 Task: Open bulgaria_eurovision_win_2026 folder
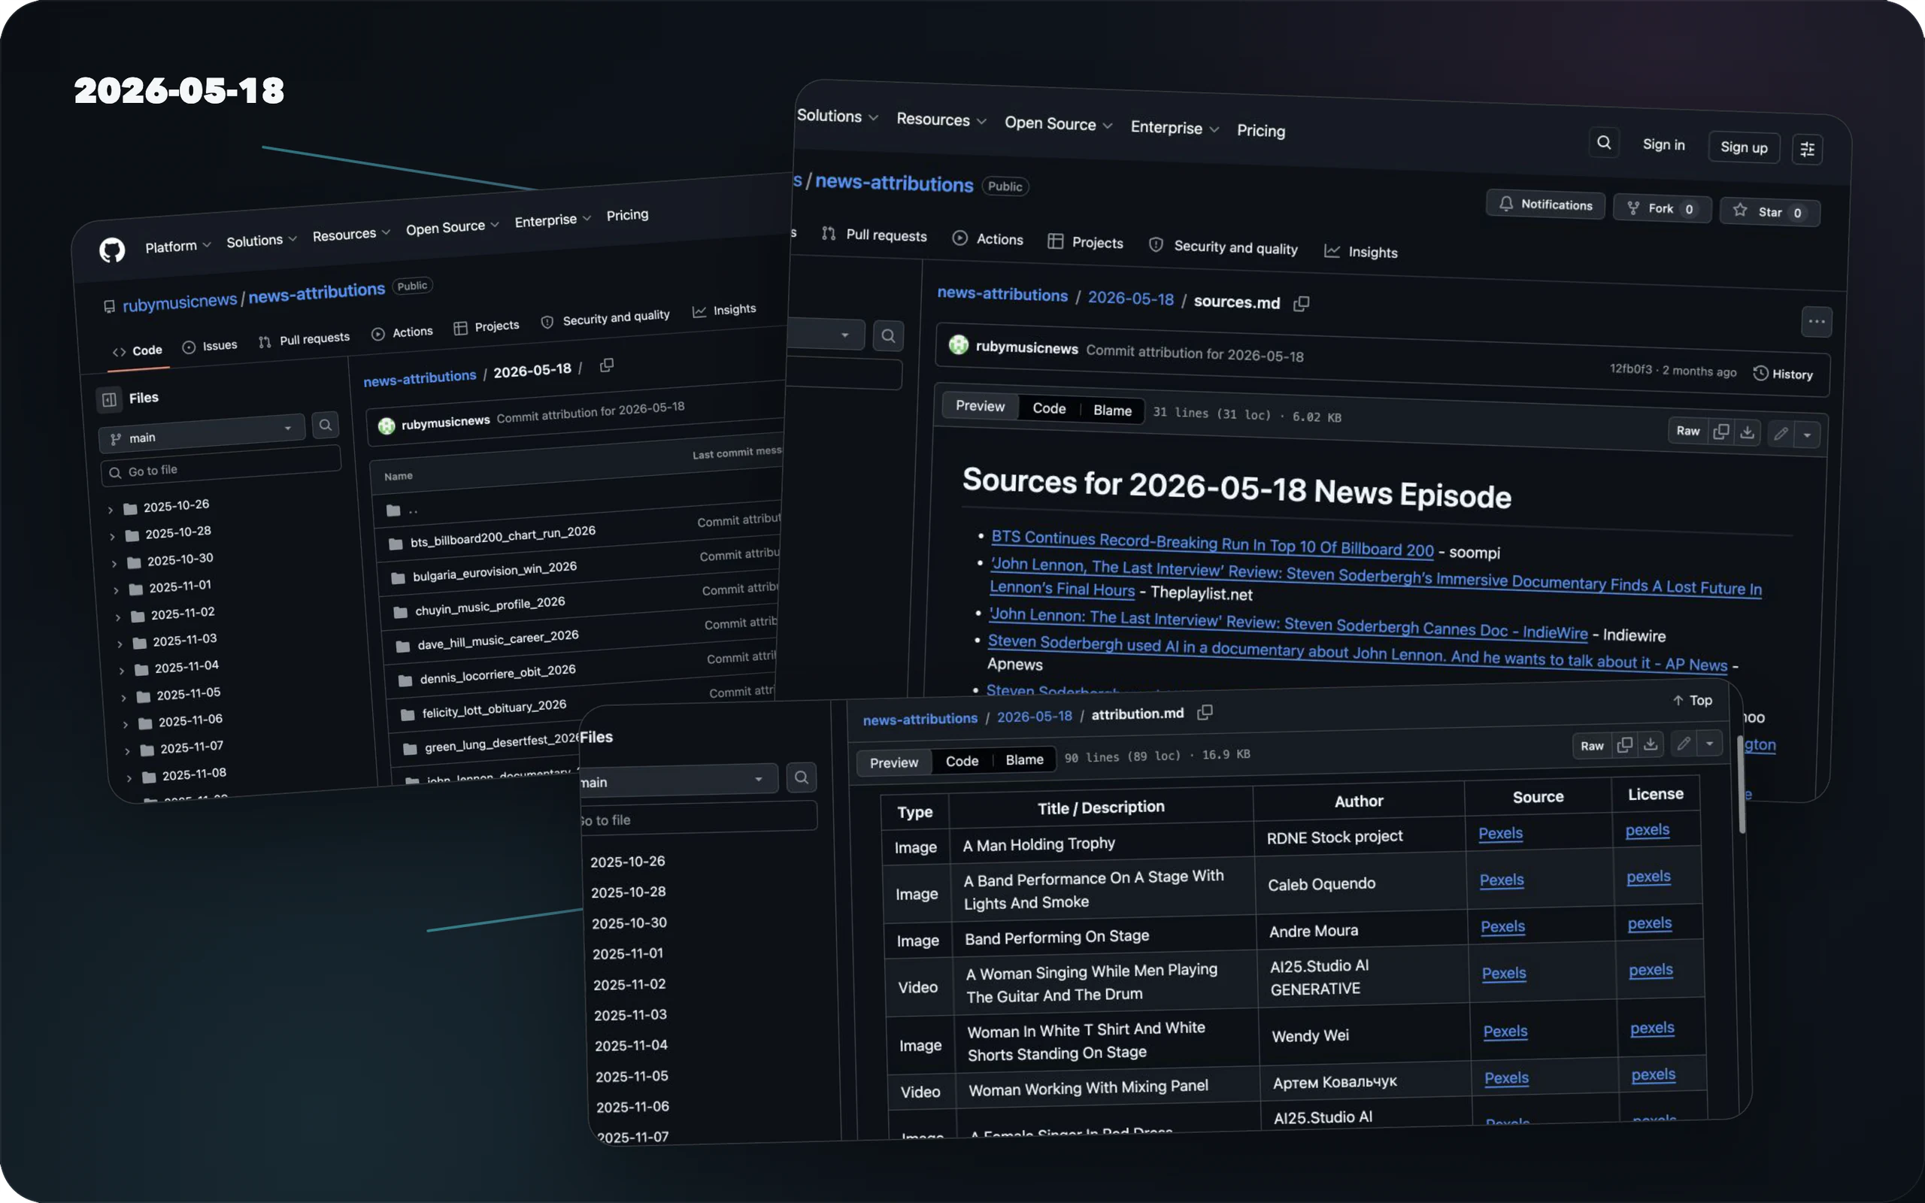tap(494, 571)
